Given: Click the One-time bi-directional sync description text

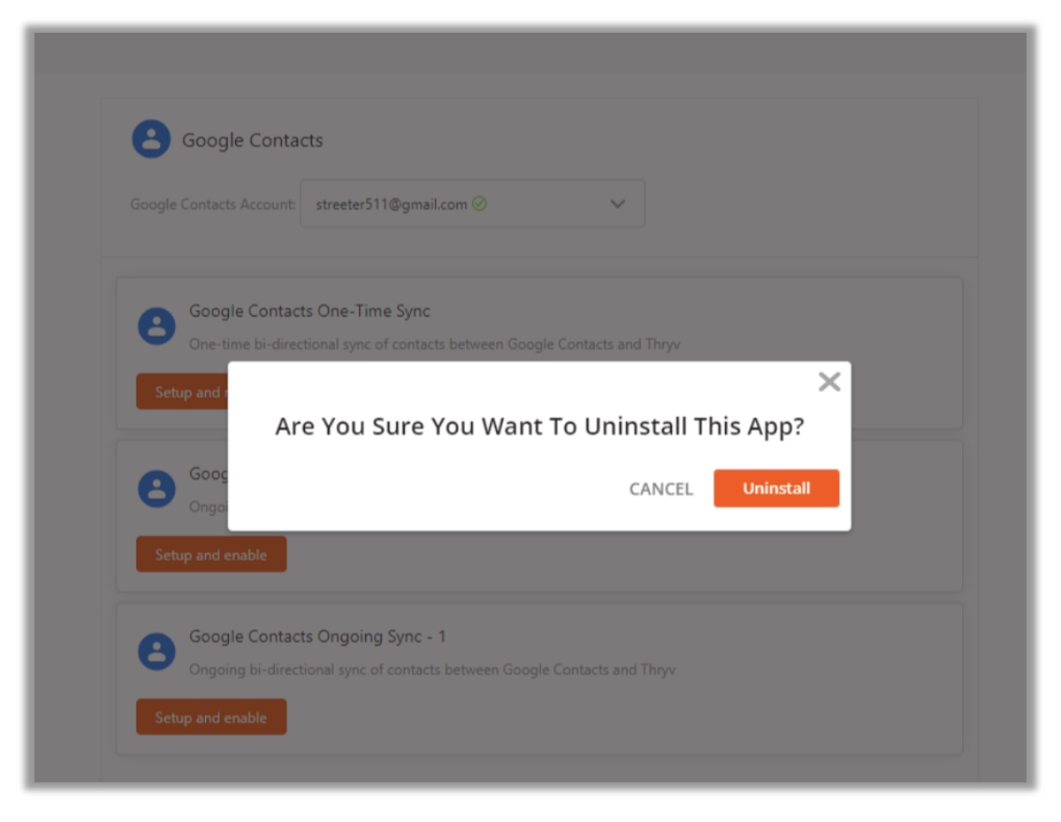Looking at the screenshot, I should (434, 345).
